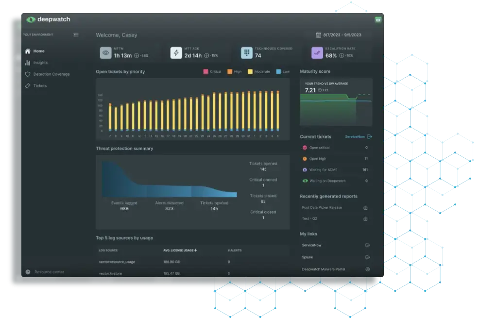The width and height of the screenshot is (480, 332).
Task: Click the Open high orange status icon
Action: point(305,159)
